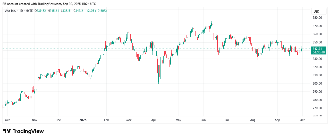Select the Jun label on time axis
The height and width of the screenshot is (139, 330).
click(203, 120)
